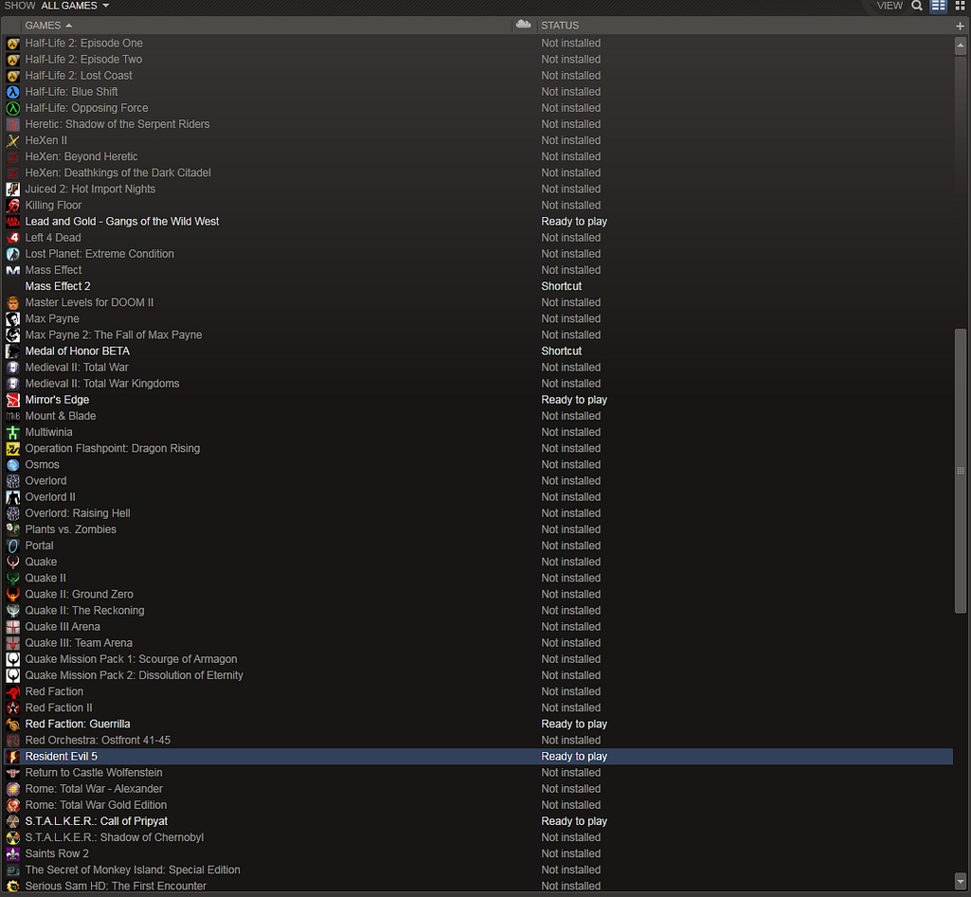This screenshot has width=971, height=897.
Task: Click the search magnifier icon
Action: 917,6
